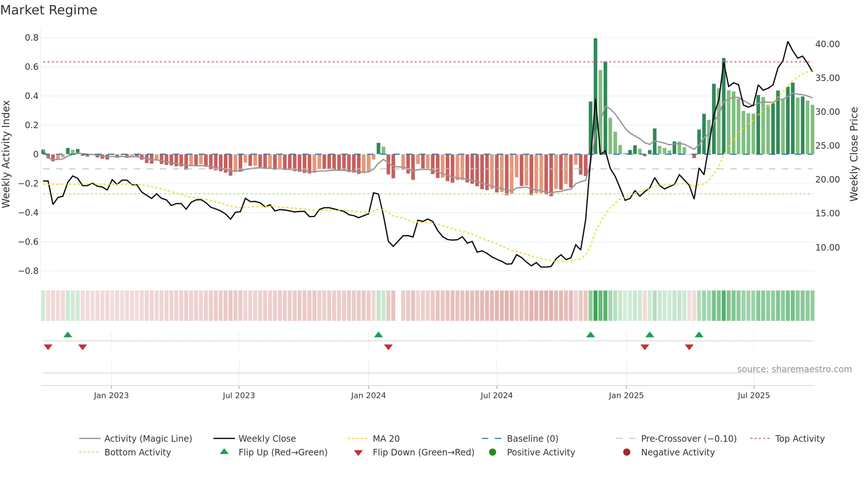Image resolution: width=864 pixels, height=486 pixels.
Task: Click the red flip-down triangle after Jan 2024
Action: [x=388, y=347]
